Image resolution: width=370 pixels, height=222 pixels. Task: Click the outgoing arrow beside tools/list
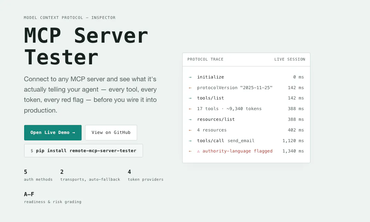190,98
